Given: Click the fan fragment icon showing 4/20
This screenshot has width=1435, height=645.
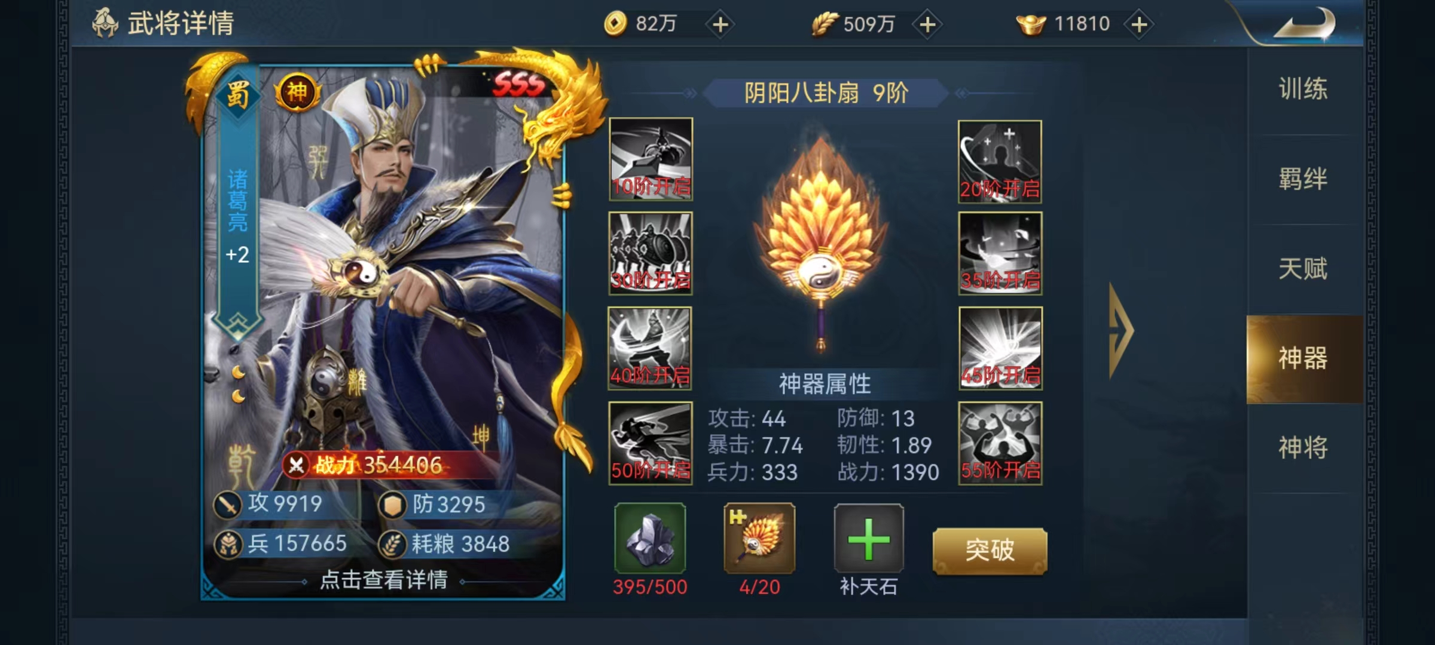Looking at the screenshot, I should point(759,538).
